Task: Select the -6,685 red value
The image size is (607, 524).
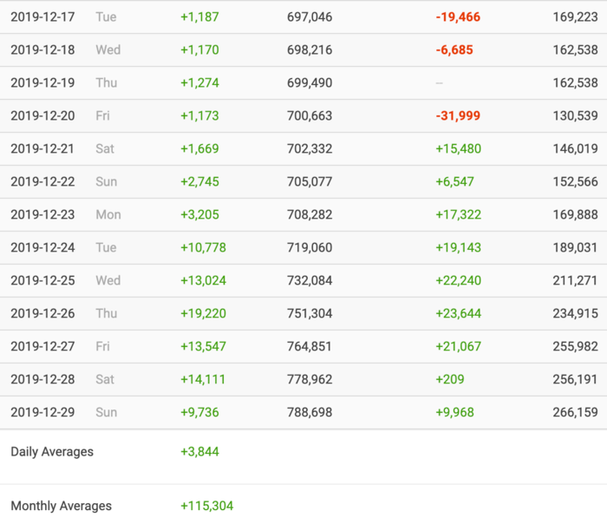Action: (454, 50)
